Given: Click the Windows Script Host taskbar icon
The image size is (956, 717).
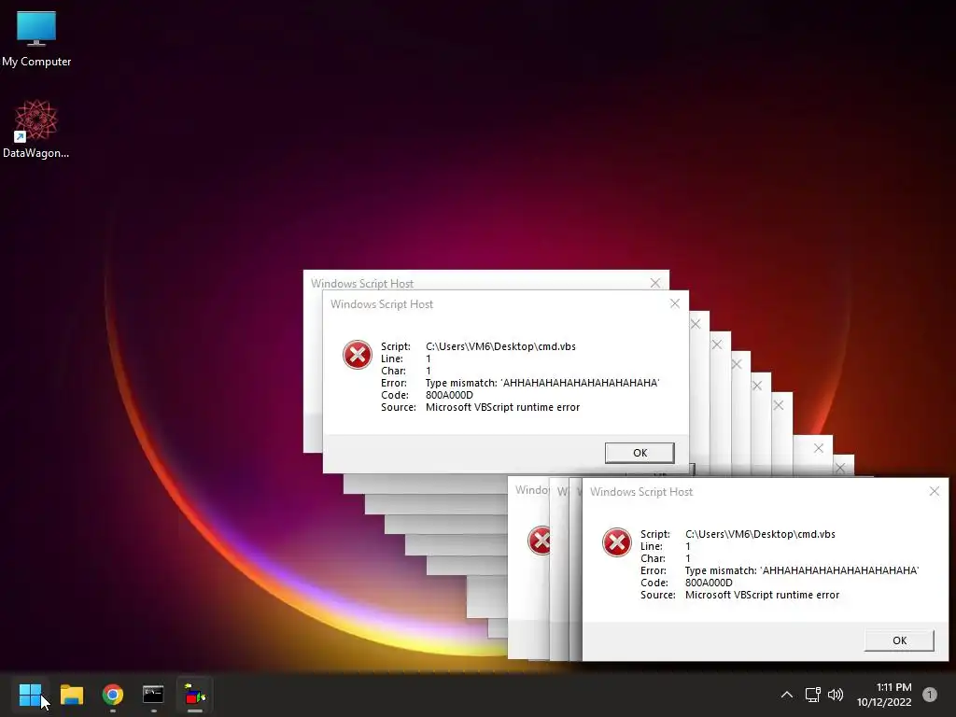Looking at the screenshot, I should pos(194,695).
